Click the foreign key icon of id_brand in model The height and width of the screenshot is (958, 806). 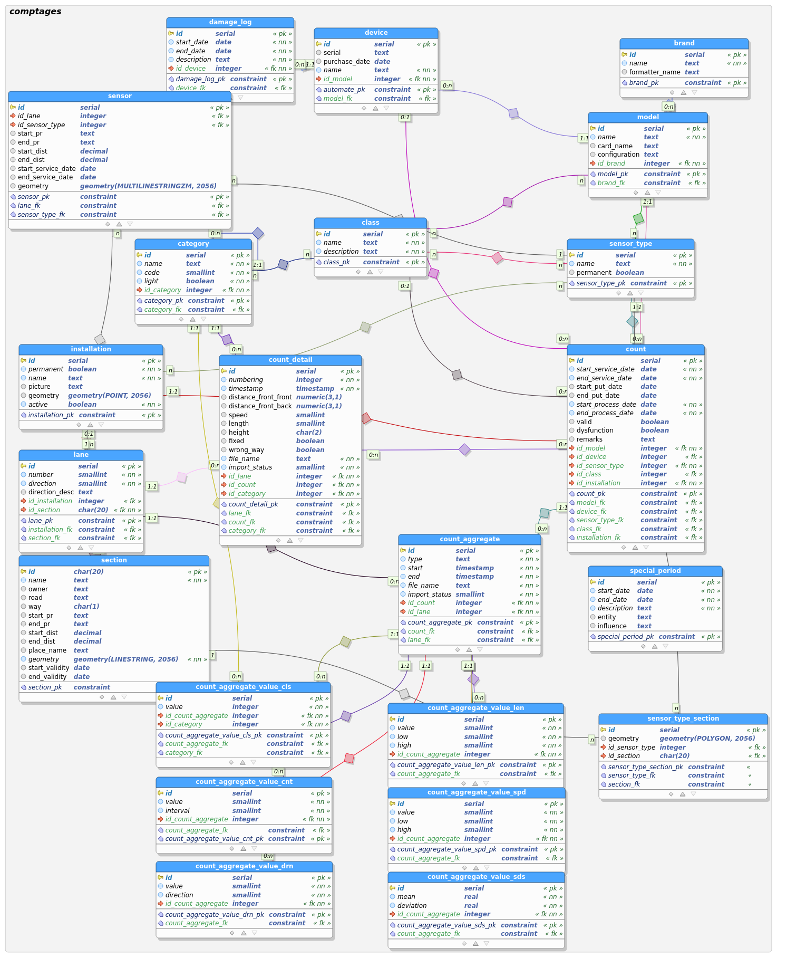click(x=593, y=163)
